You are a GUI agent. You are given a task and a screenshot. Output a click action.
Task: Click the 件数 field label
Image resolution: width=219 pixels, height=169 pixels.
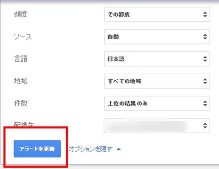[x=21, y=103]
